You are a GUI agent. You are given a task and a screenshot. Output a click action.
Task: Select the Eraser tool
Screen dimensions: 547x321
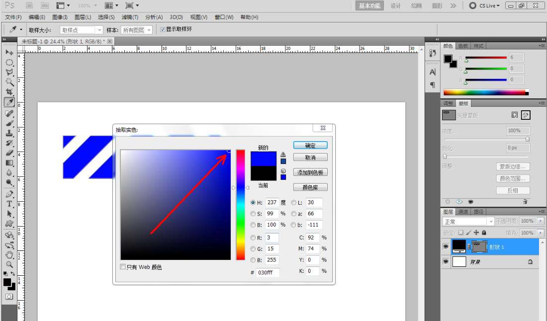[9, 153]
